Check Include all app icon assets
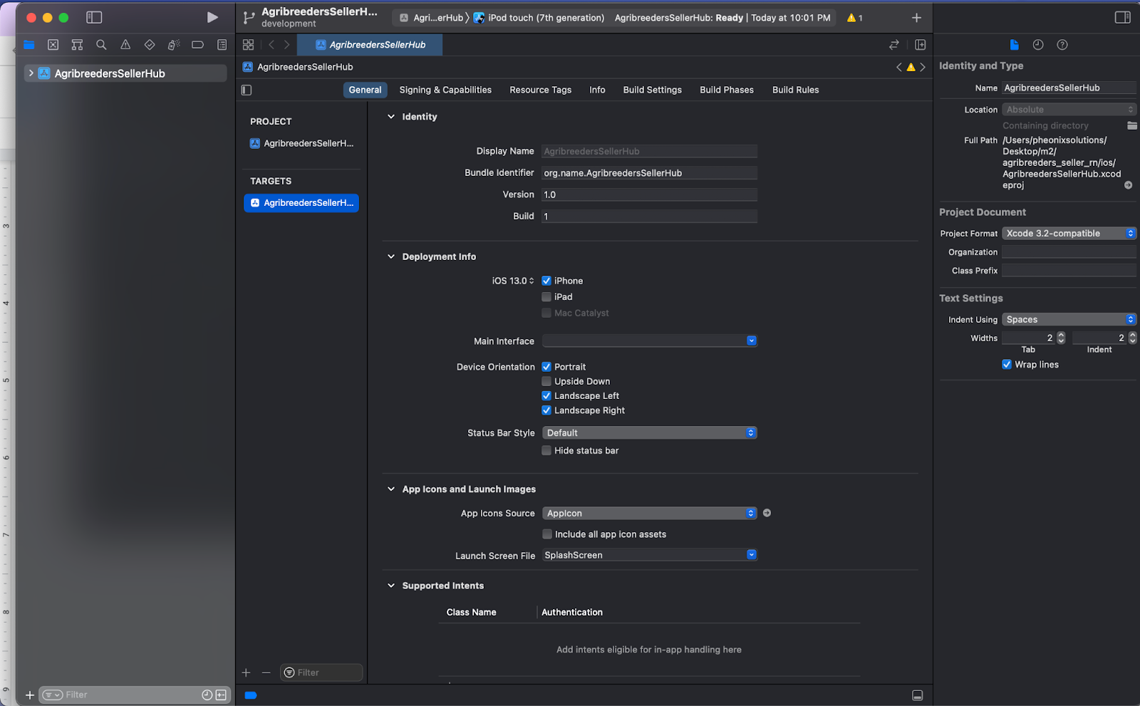The width and height of the screenshot is (1140, 706). (x=547, y=534)
